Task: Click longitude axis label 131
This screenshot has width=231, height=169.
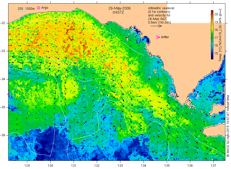Action: click(x=74, y=166)
